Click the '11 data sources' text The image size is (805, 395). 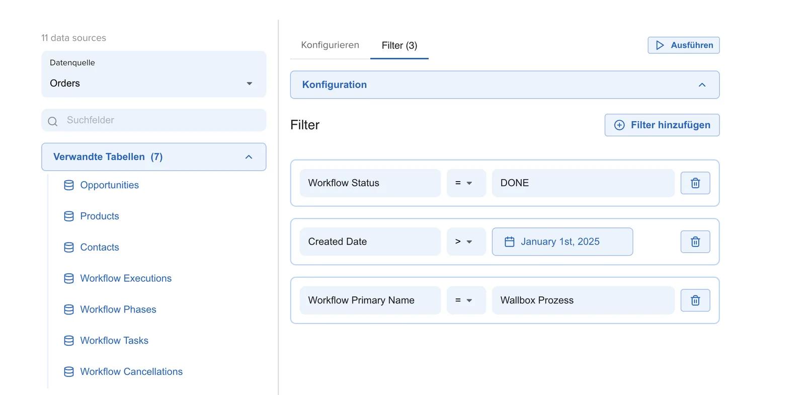coord(73,38)
